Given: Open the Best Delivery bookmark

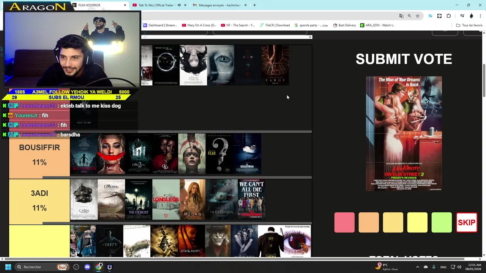Looking at the screenshot, I should coord(344,25).
